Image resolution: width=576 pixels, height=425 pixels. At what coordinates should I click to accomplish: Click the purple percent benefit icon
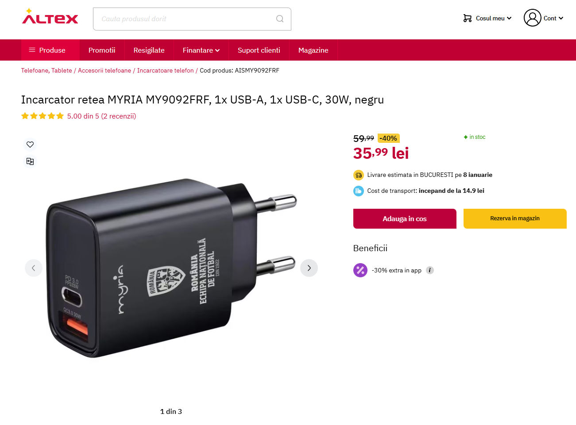click(360, 270)
